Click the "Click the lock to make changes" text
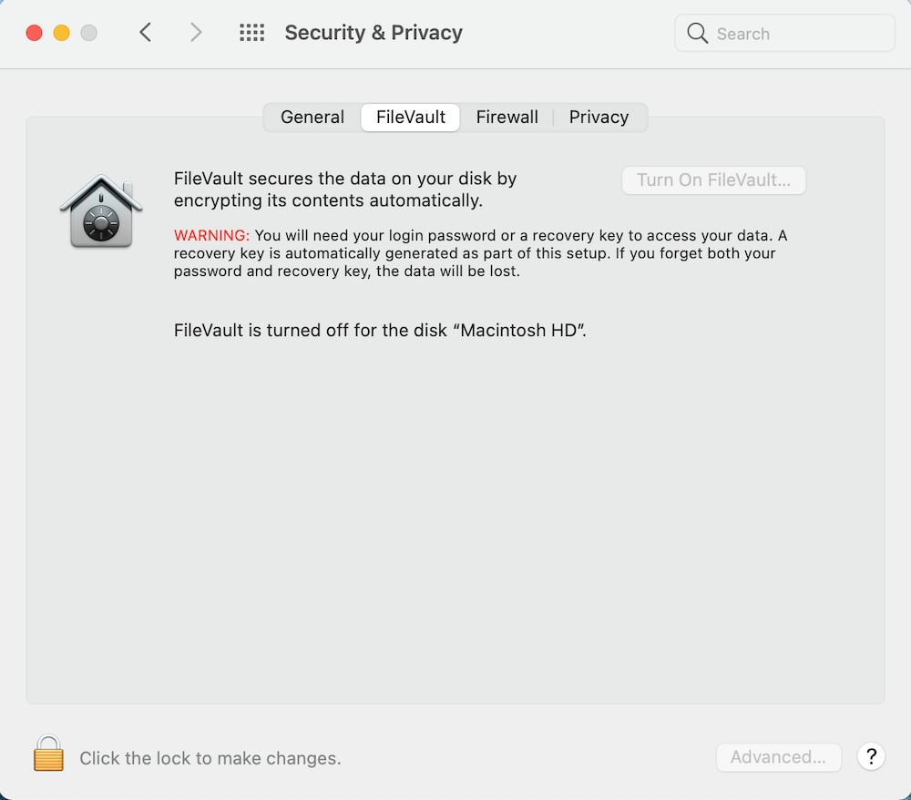The width and height of the screenshot is (911, 800). [x=210, y=758]
